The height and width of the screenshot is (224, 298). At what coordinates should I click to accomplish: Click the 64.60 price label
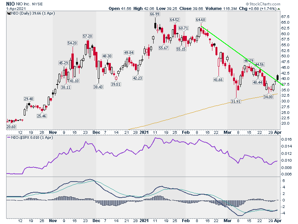point(201,20)
